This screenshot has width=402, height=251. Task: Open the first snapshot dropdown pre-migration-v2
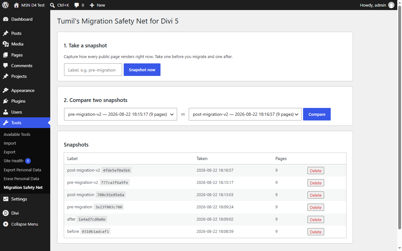[x=121, y=114]
